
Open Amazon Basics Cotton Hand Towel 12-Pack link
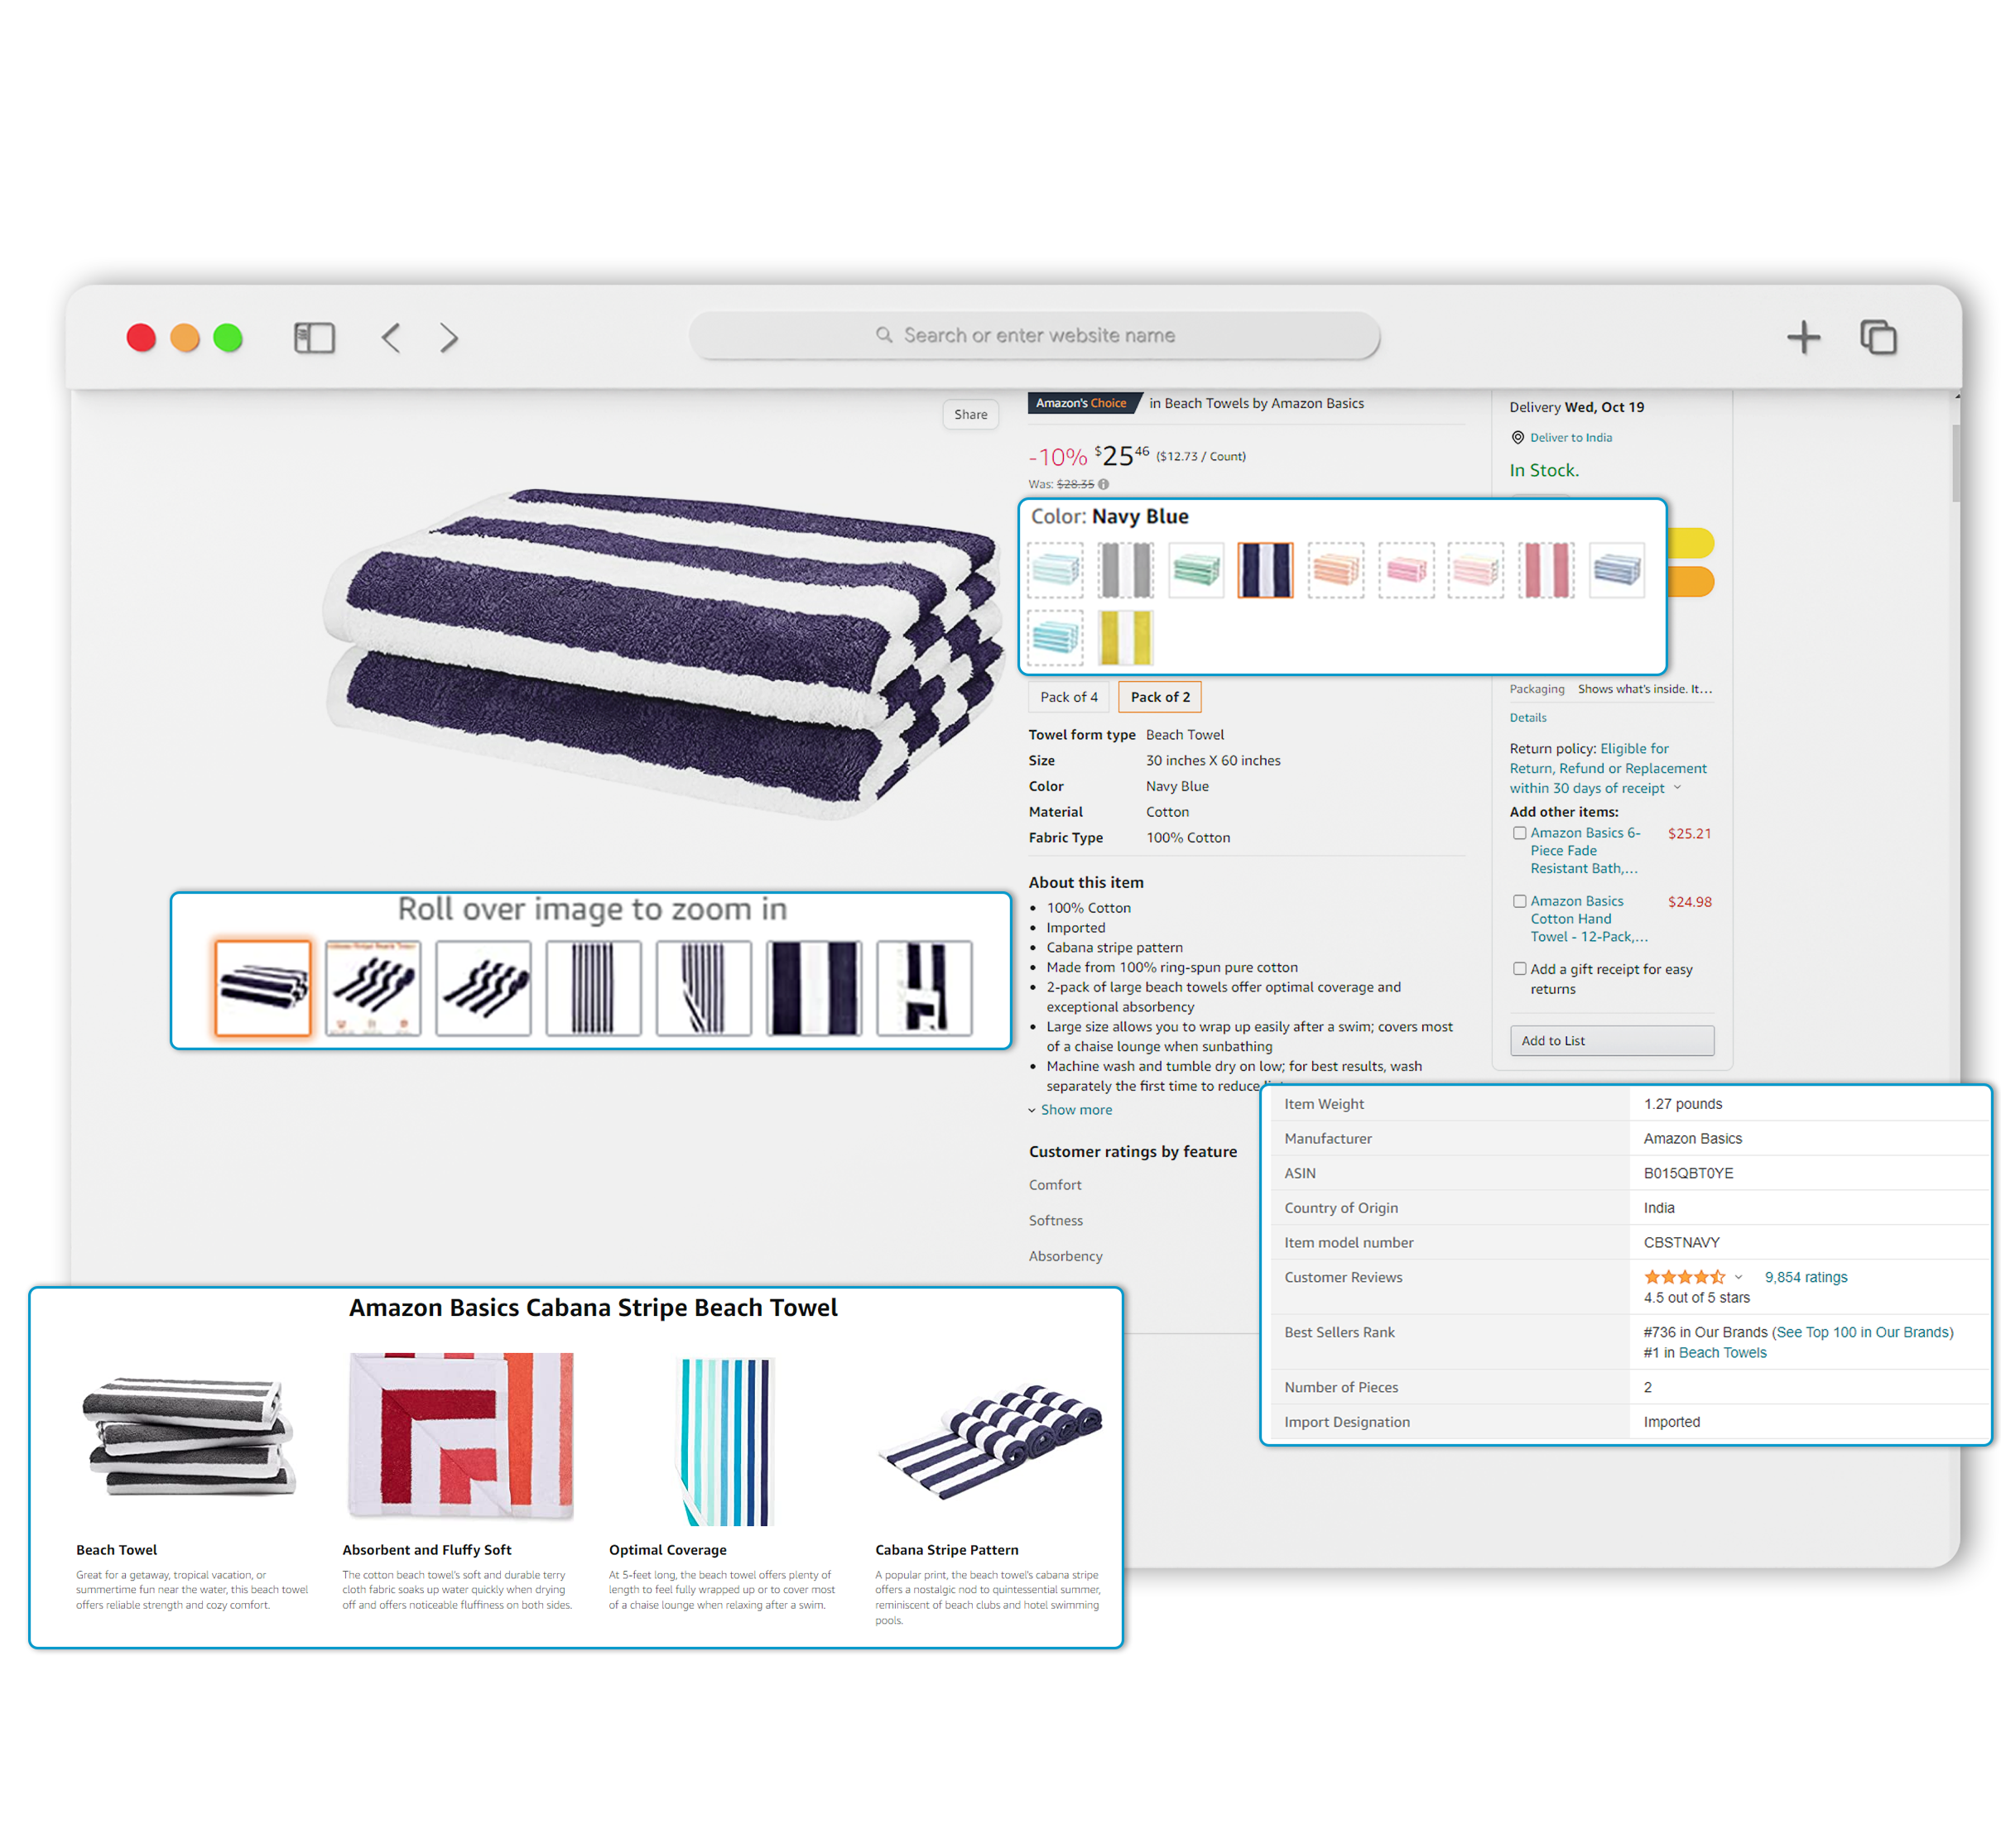pyautogui.click(x=1588, y=919)
